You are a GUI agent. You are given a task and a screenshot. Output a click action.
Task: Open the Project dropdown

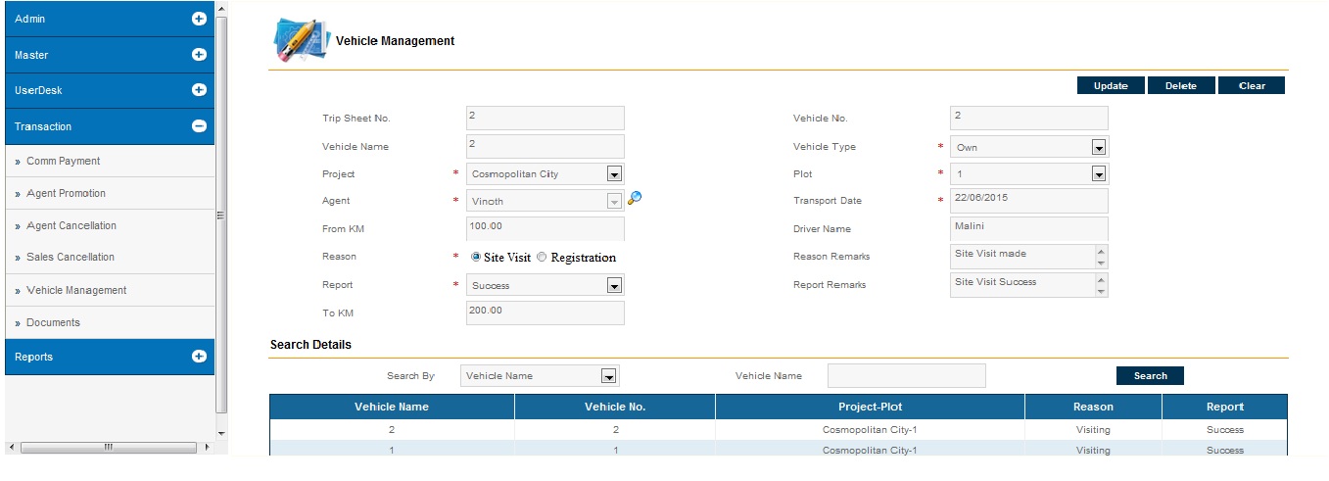(x=614, y=174)
